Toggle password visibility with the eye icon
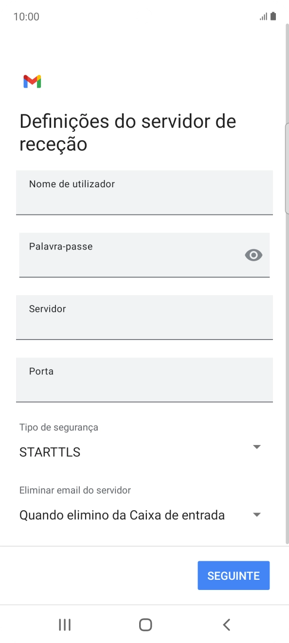The image size is (289, 643). point(253,255)
